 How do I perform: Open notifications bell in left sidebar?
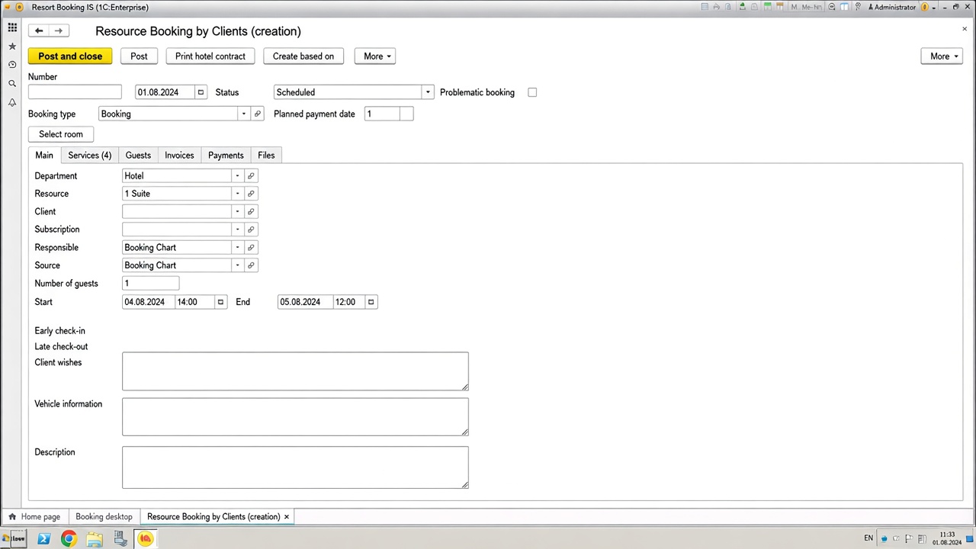coord(12,102)
